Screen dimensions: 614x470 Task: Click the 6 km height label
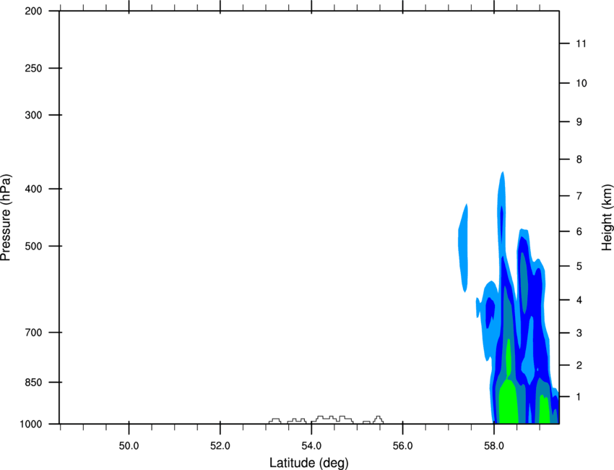click(579, 231)
